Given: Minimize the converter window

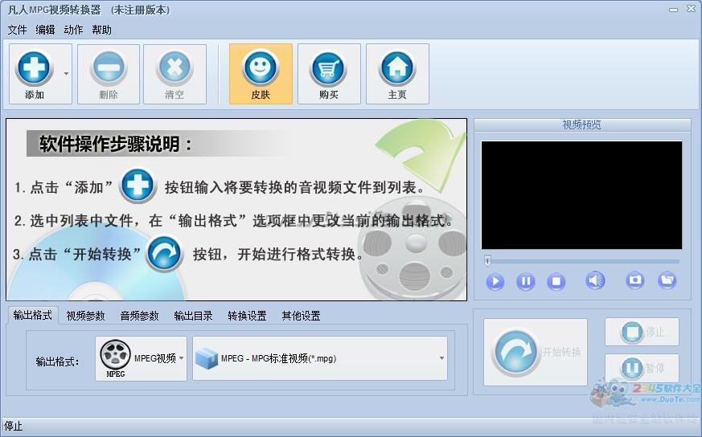Looking at the screenshot, I should pyautogui.click(x=673, y=10).
